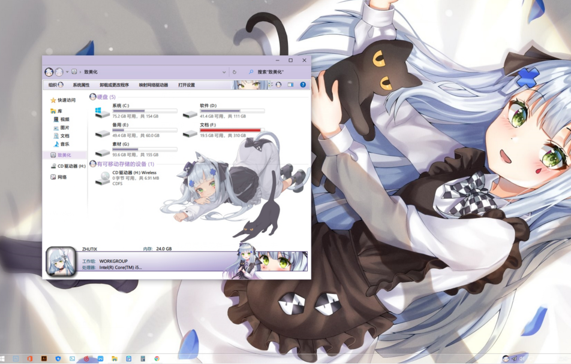Click the character avatar tray icon
This screenshot has width=571, height=364.
tap(506, 359)
